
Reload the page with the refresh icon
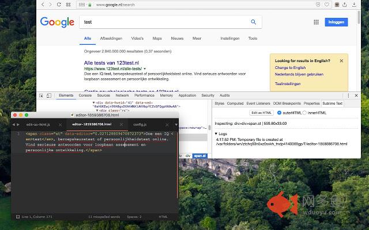59,5
